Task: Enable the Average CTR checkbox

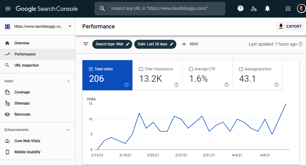Action: click(191, 69)
